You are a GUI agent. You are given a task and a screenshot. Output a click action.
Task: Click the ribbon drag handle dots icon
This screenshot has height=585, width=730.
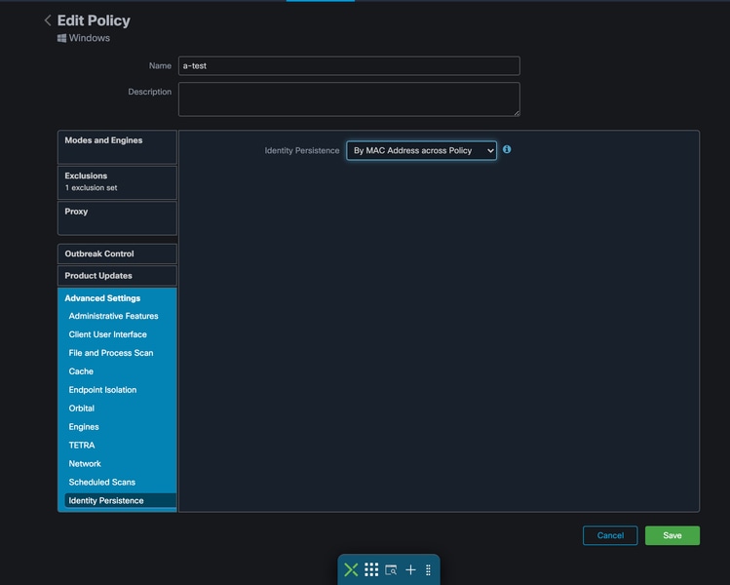point(428,569)
